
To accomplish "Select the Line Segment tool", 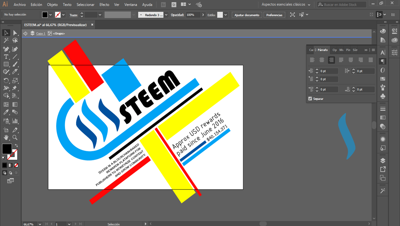I will click(x=15, y=57).
